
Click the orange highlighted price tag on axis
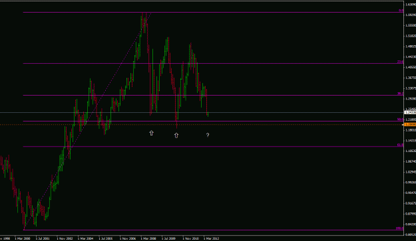(x=410, y=124)
